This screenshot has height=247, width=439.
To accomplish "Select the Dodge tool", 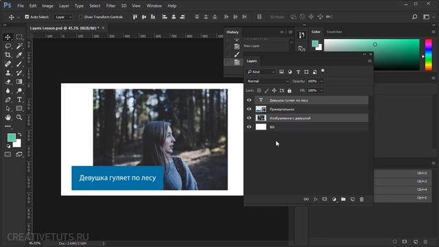I will 19,91.
